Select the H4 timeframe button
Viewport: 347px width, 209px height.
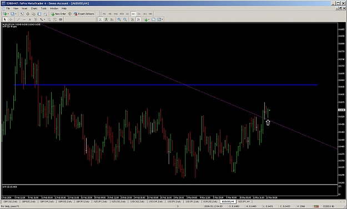[133, 14]
